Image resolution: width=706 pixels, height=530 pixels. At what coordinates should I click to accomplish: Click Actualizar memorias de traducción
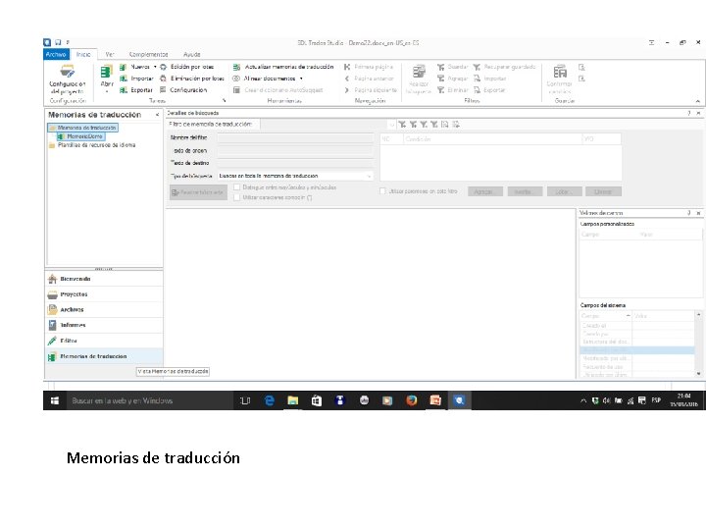click(x=283, y=67)
